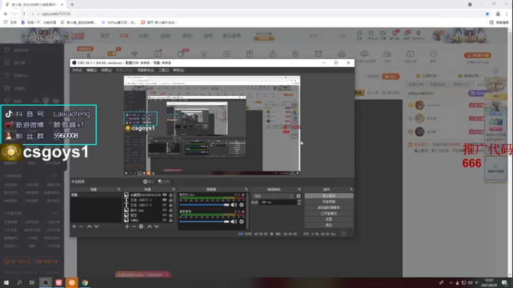
Task: Click the shopping cart icon on Douyu page
Action: pyautogui.click(x=204, y=54)
